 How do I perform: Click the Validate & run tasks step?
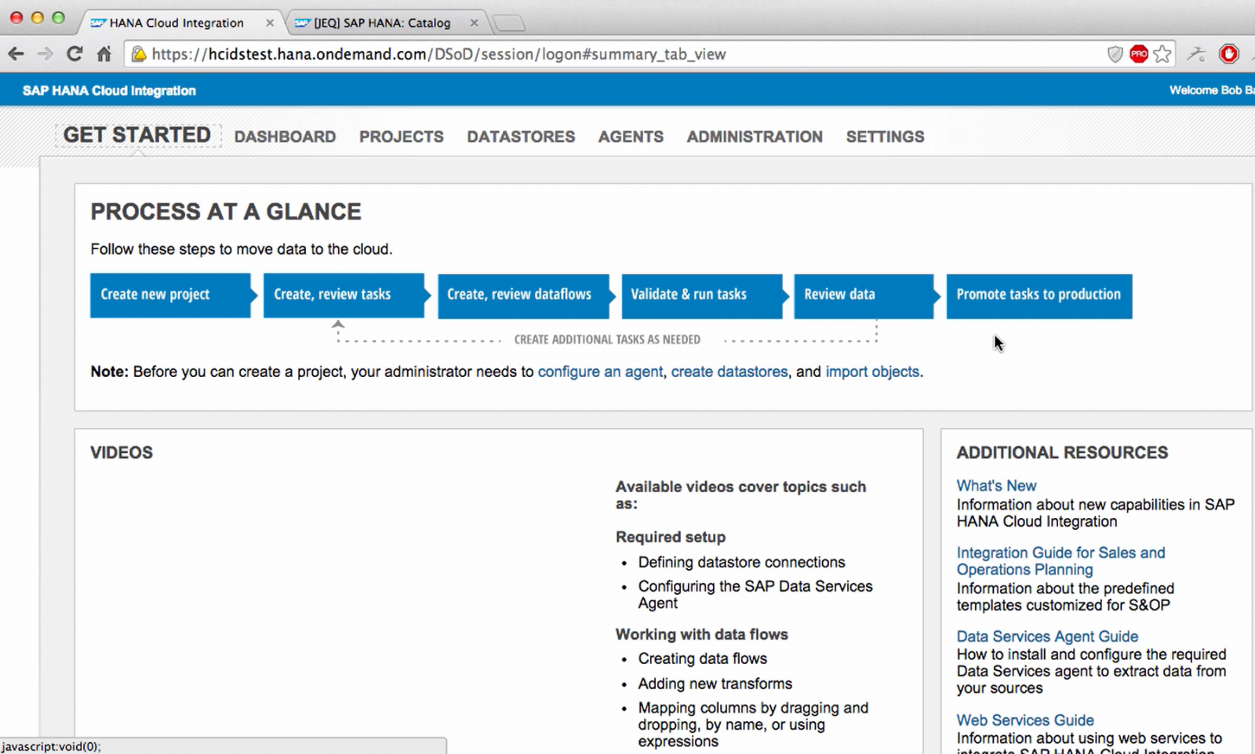pyautogui.click(x=704, y=295)
